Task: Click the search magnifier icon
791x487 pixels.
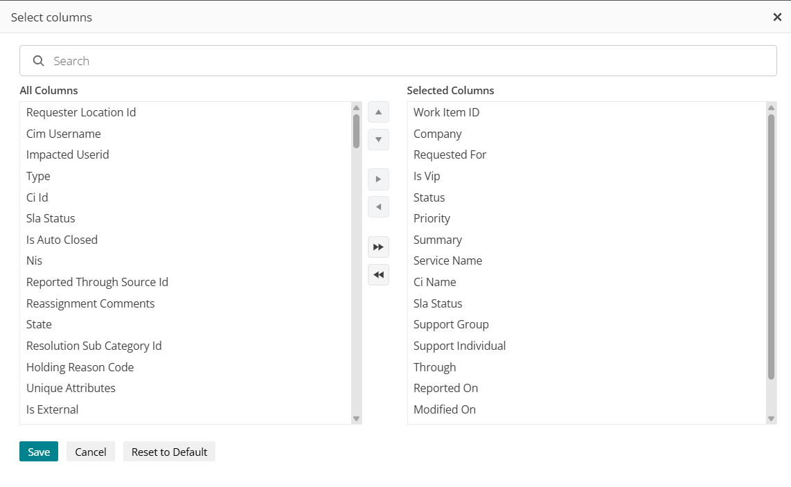Action: pos(39,61)
